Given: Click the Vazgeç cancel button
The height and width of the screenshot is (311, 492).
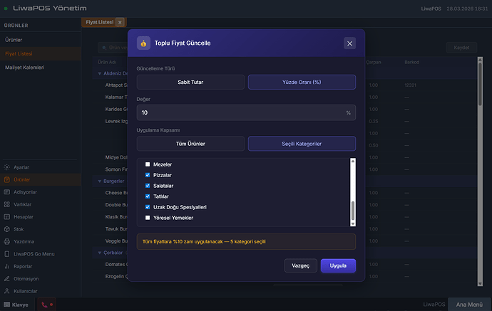Looking at the screenshot, I should [x=301, y=265].
